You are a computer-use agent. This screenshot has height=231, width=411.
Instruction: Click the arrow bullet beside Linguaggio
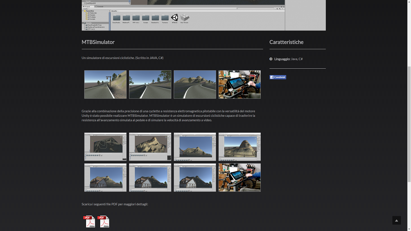pyautogui.click(x=271, y=59)
